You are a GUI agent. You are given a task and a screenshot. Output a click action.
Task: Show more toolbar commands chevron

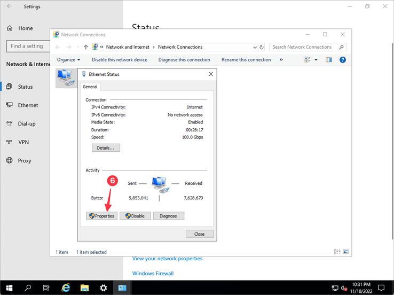(281, 60)
